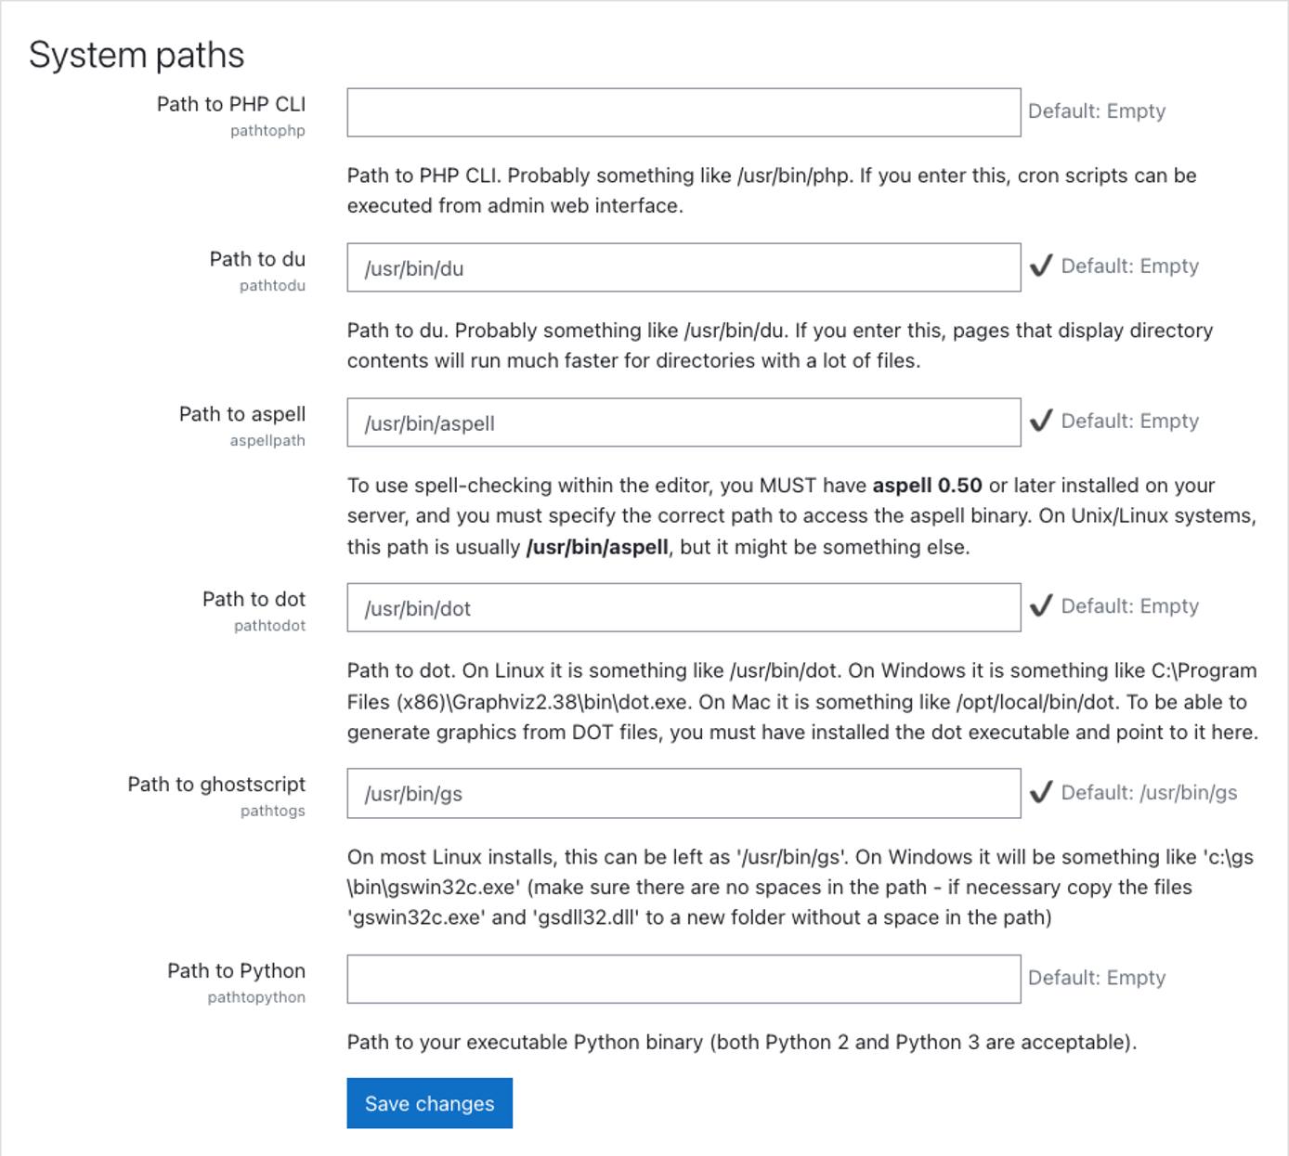The image size is (1289, 1156).
Task: Click the Path to ghostscript label
Action: coord(217,784)
